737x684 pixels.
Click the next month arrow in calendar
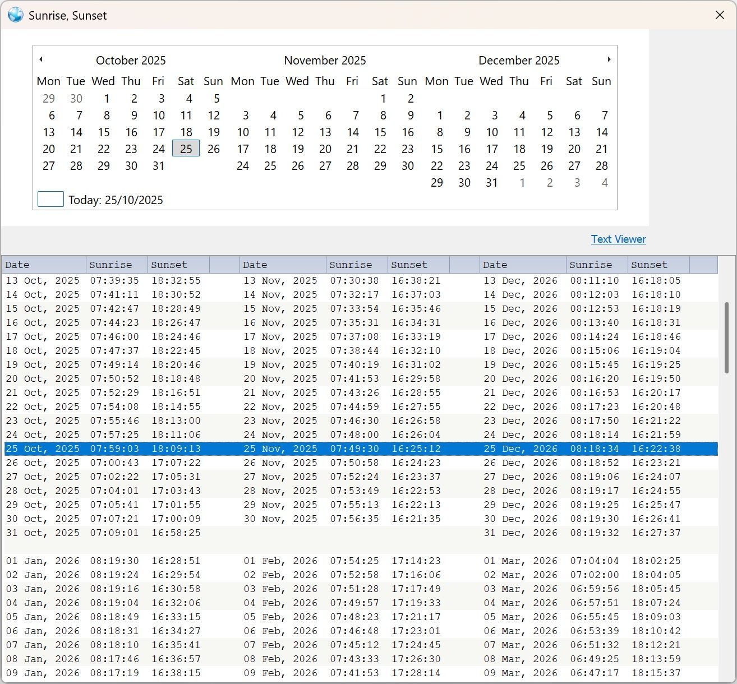pyautogui.click(x=609, y=59)
